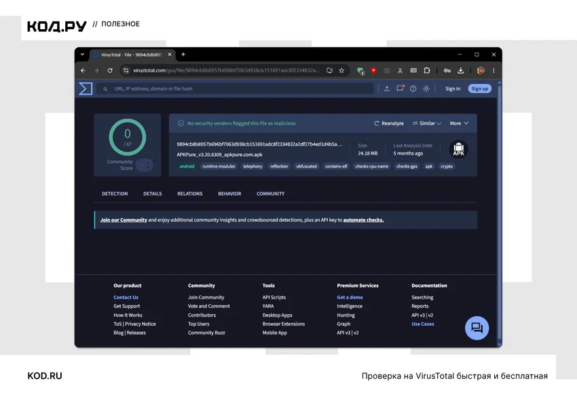Image resolution: width=577 pixels, height=395 pixels.
Task: Click the How It Works footer link
Action: (128, 315)
